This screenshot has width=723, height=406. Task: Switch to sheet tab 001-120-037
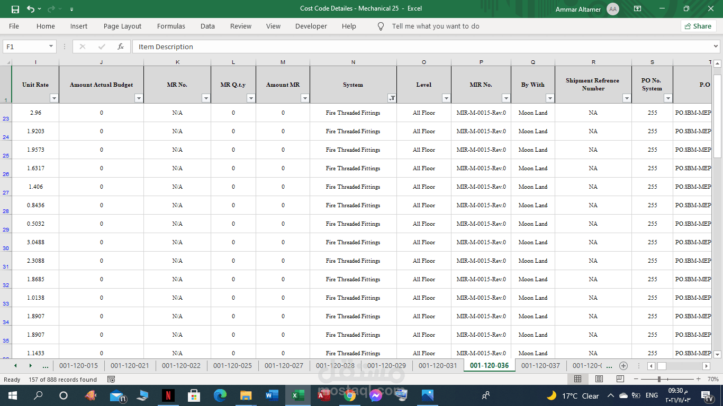540,365
